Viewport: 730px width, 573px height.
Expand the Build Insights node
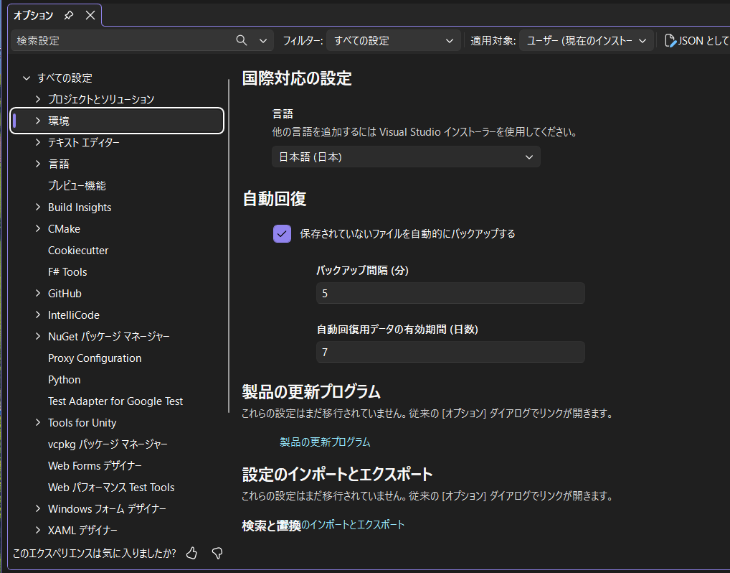(x=38, y=207)
